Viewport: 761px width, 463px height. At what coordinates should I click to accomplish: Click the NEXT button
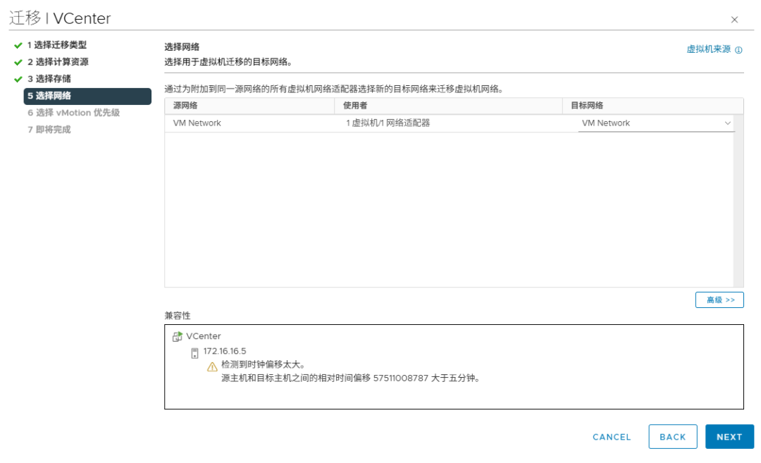[x=729, y=437]
